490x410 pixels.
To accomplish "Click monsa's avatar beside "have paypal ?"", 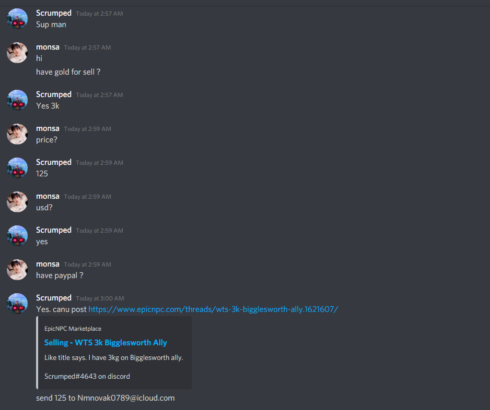I will (x=17, y=270).
